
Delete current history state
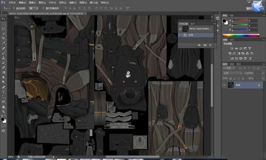click(210, 45)
